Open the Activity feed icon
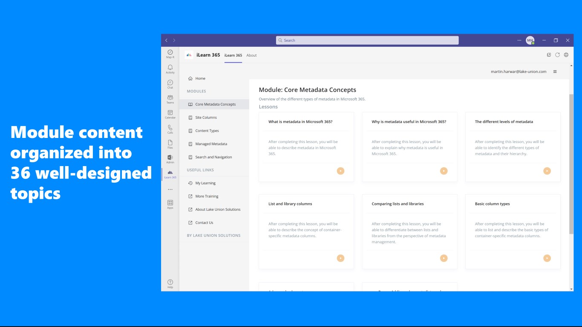 tap(170, 69)
